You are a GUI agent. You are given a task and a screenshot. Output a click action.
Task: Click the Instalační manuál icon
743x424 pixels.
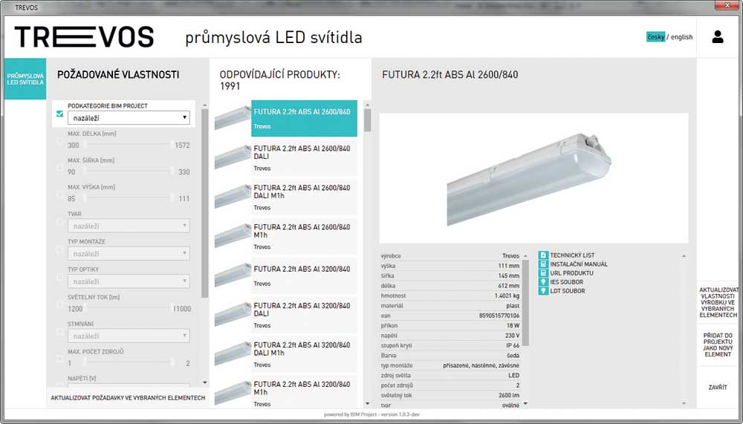coord(544,264)
